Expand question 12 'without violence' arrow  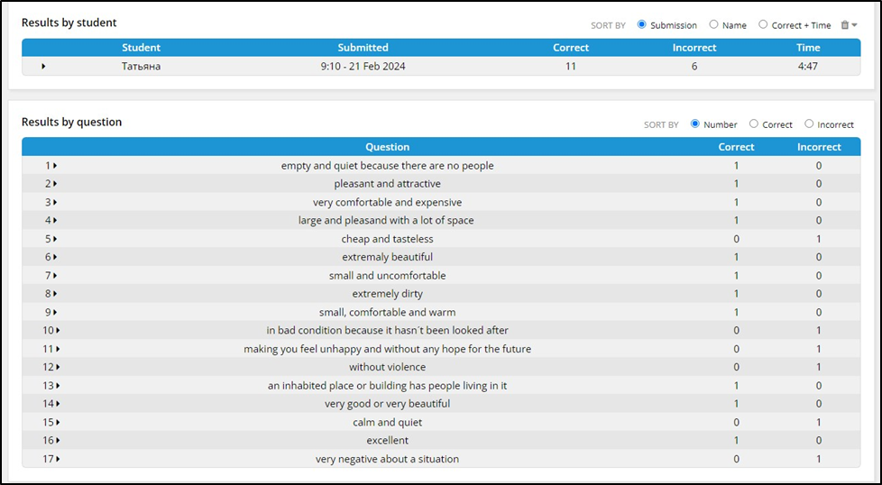click(x=58, y=367)
